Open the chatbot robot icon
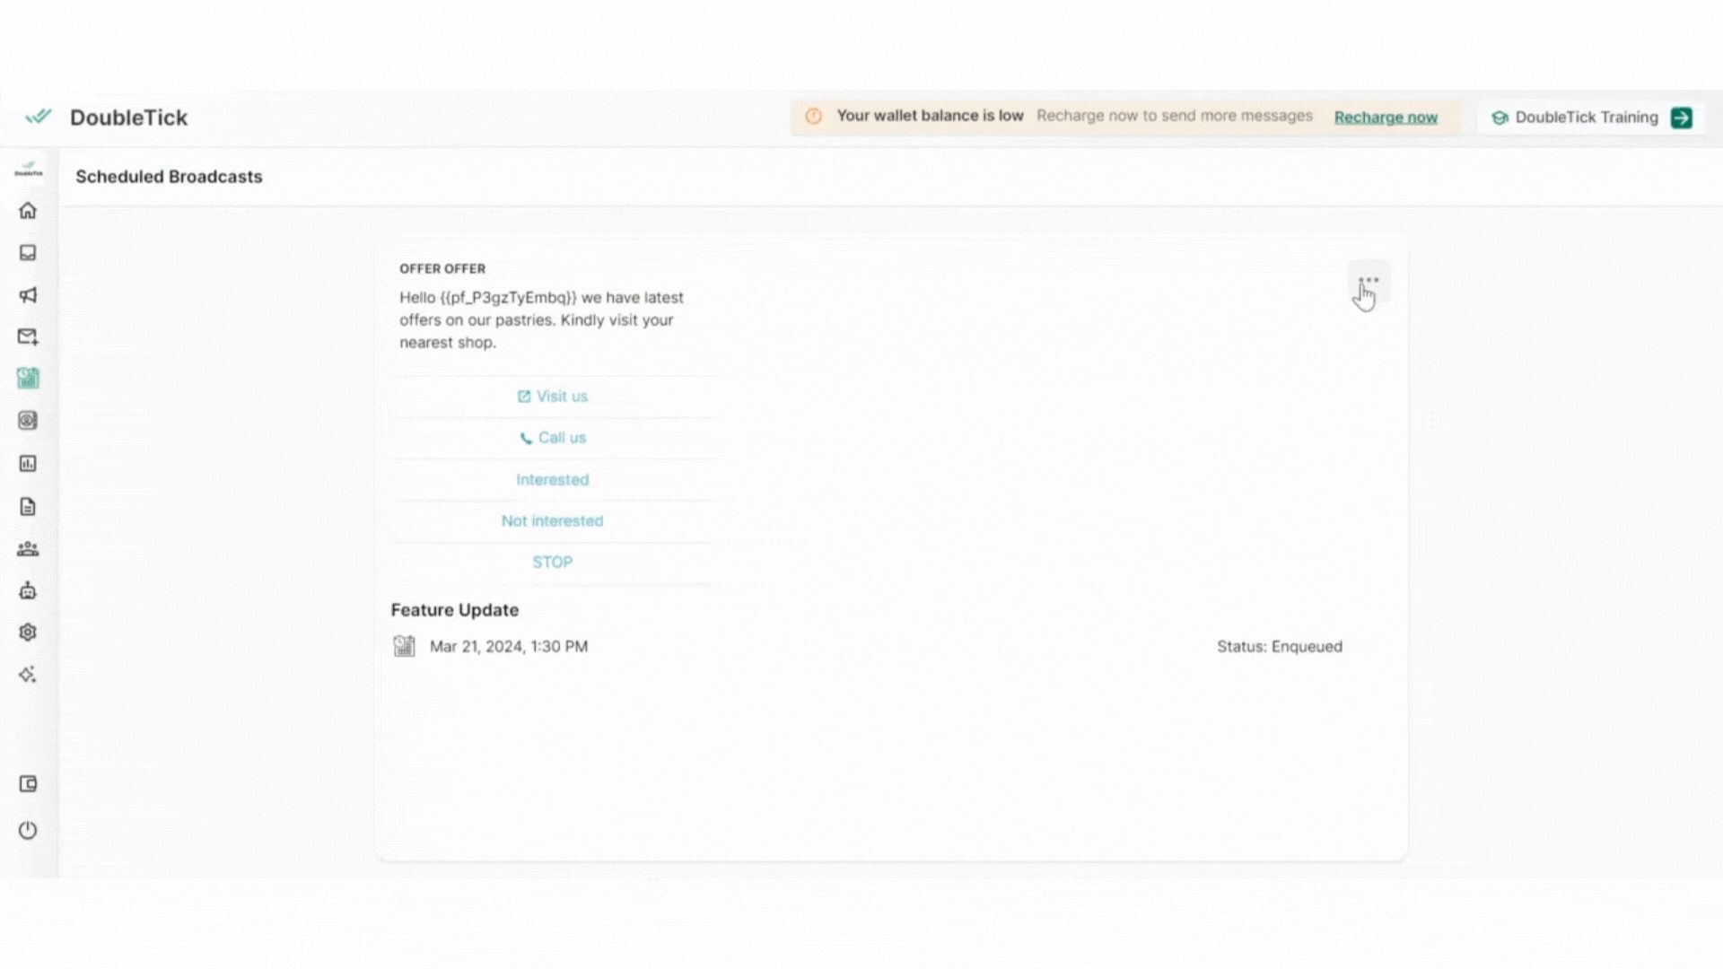1723x969 pixels. click(x=28, y=590)
